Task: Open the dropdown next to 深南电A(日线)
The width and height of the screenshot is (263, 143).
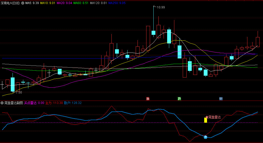Action: (x=23, y=3)
